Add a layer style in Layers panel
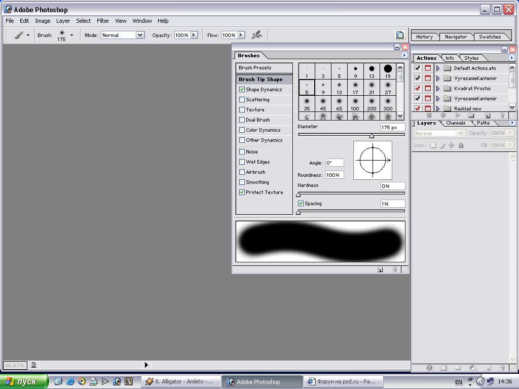Screen dimensions: 519x389 [430, 368]
